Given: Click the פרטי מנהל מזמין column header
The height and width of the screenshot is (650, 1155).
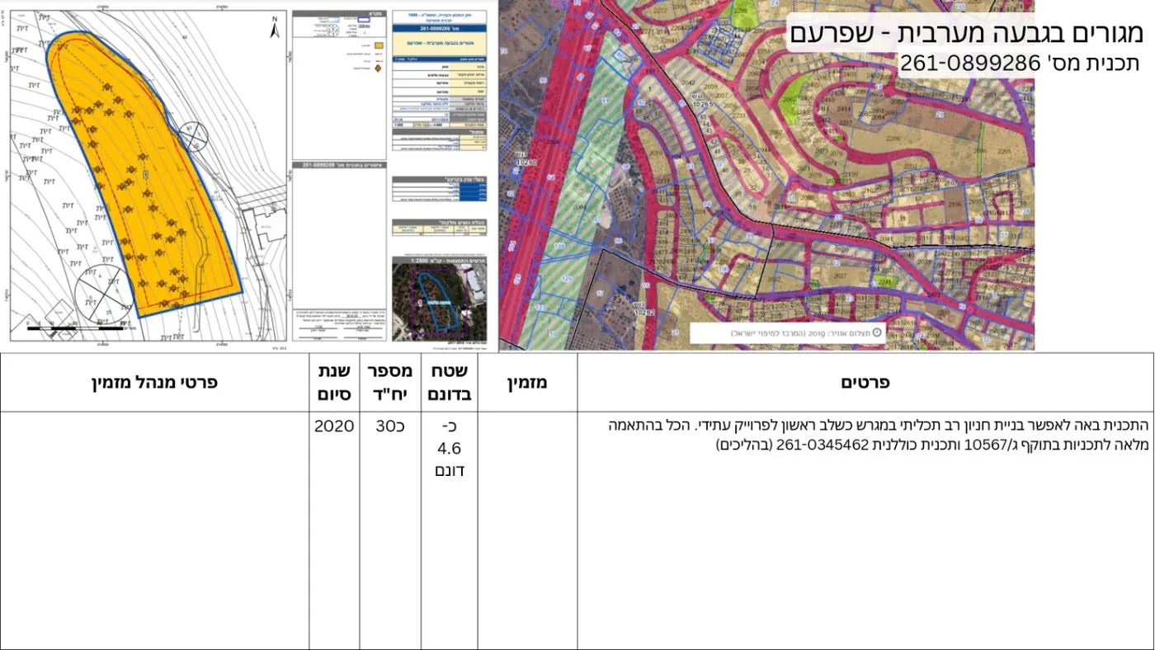Looking at the screenshot, I should (155, 383).
